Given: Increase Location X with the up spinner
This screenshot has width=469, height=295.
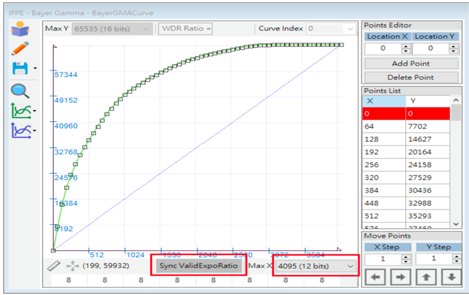Looking at the screenshot, I should click(406, 46).
